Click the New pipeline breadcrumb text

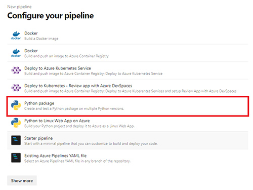pos(19,7)
